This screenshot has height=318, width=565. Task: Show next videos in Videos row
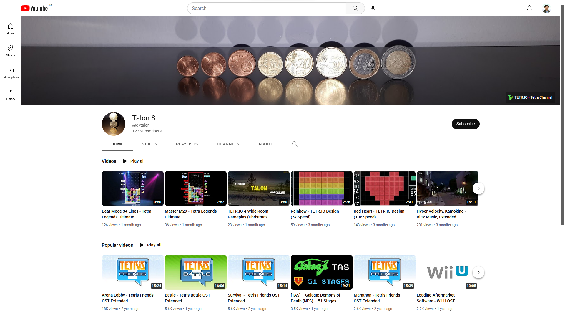(x=478, y=188)
